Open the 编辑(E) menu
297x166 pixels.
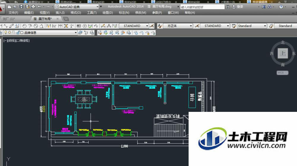point(29,13)
